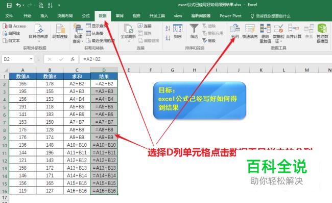Open the 文件 tab
This screenshot has height=203, width=332.
point(9,16)
